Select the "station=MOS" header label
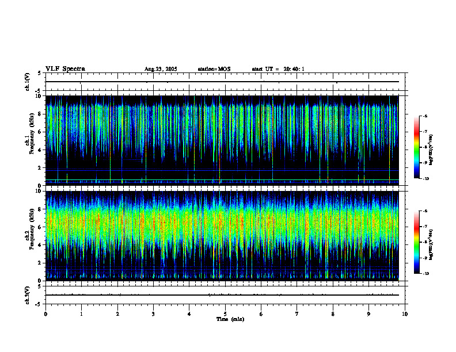 click(214, 69)
